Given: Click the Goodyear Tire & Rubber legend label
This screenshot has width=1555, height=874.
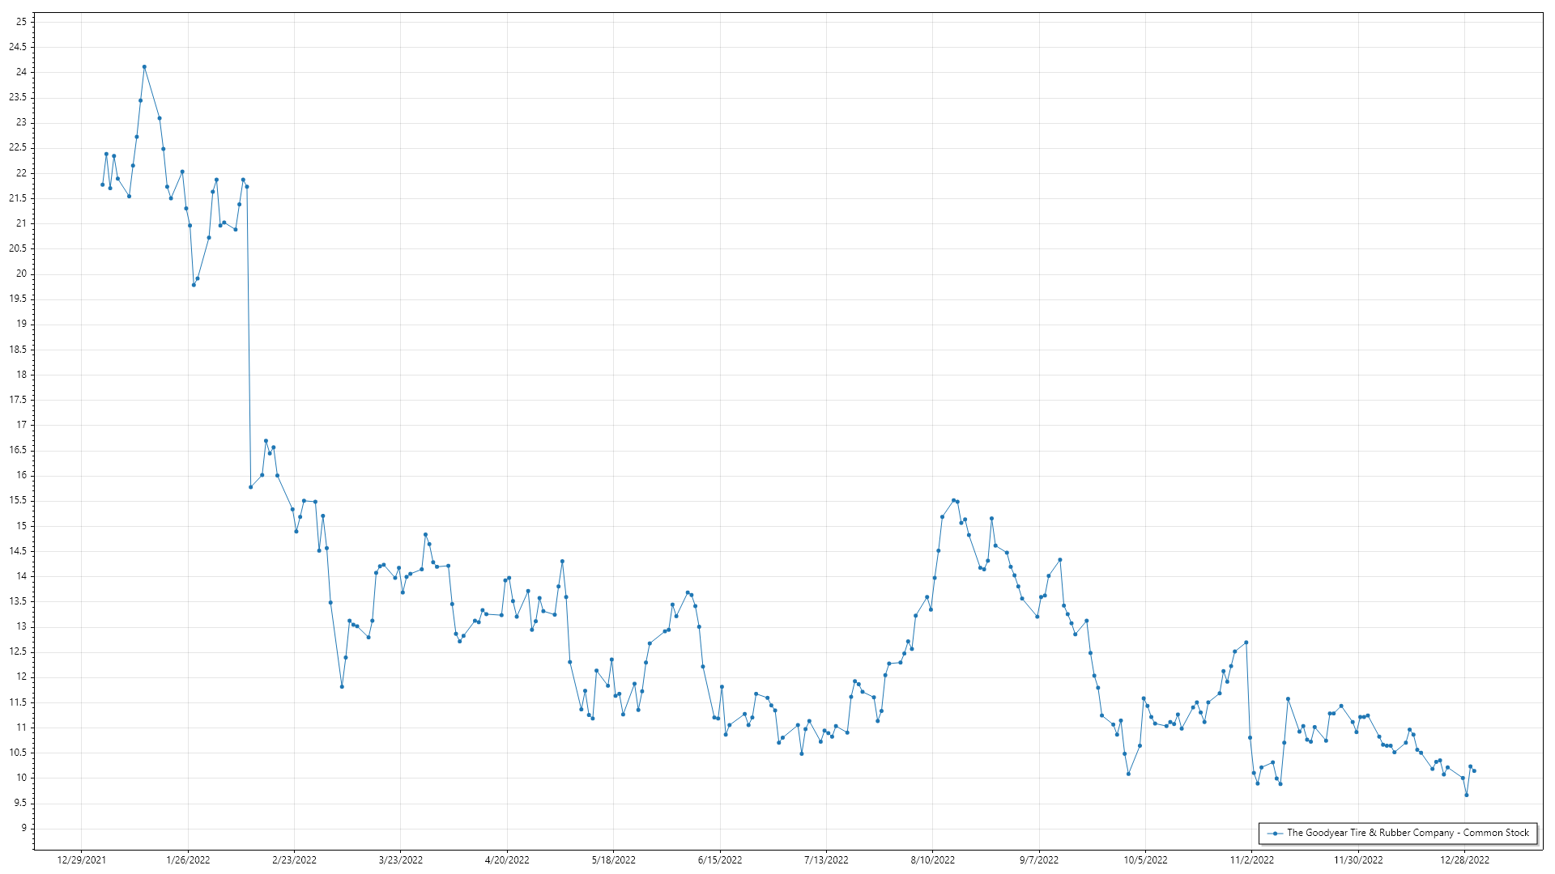Looking at the screenshot, I should tap(1408, 833).
